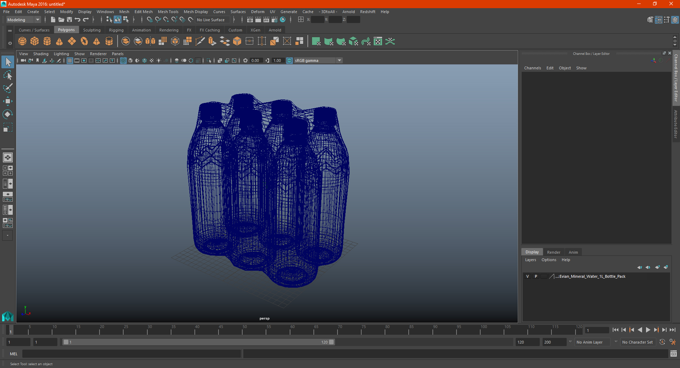Go to start of playback range
Screen dimensions: 680x368
pyautogui.click(x=616, y=330)
